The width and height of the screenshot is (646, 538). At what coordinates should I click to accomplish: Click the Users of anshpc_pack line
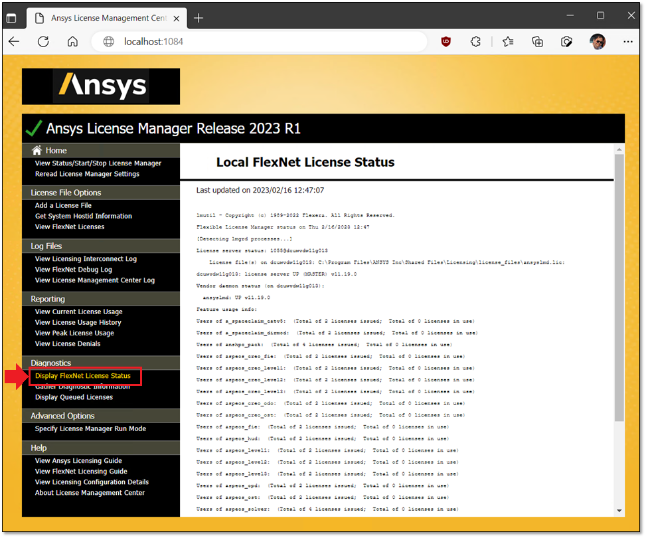click(324, 345)
